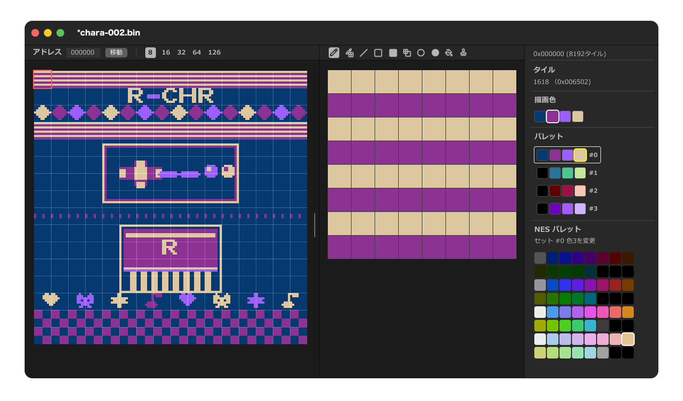683x401 pixels.
Task: Select the tile selection copy tool
Action: point(407,53)
